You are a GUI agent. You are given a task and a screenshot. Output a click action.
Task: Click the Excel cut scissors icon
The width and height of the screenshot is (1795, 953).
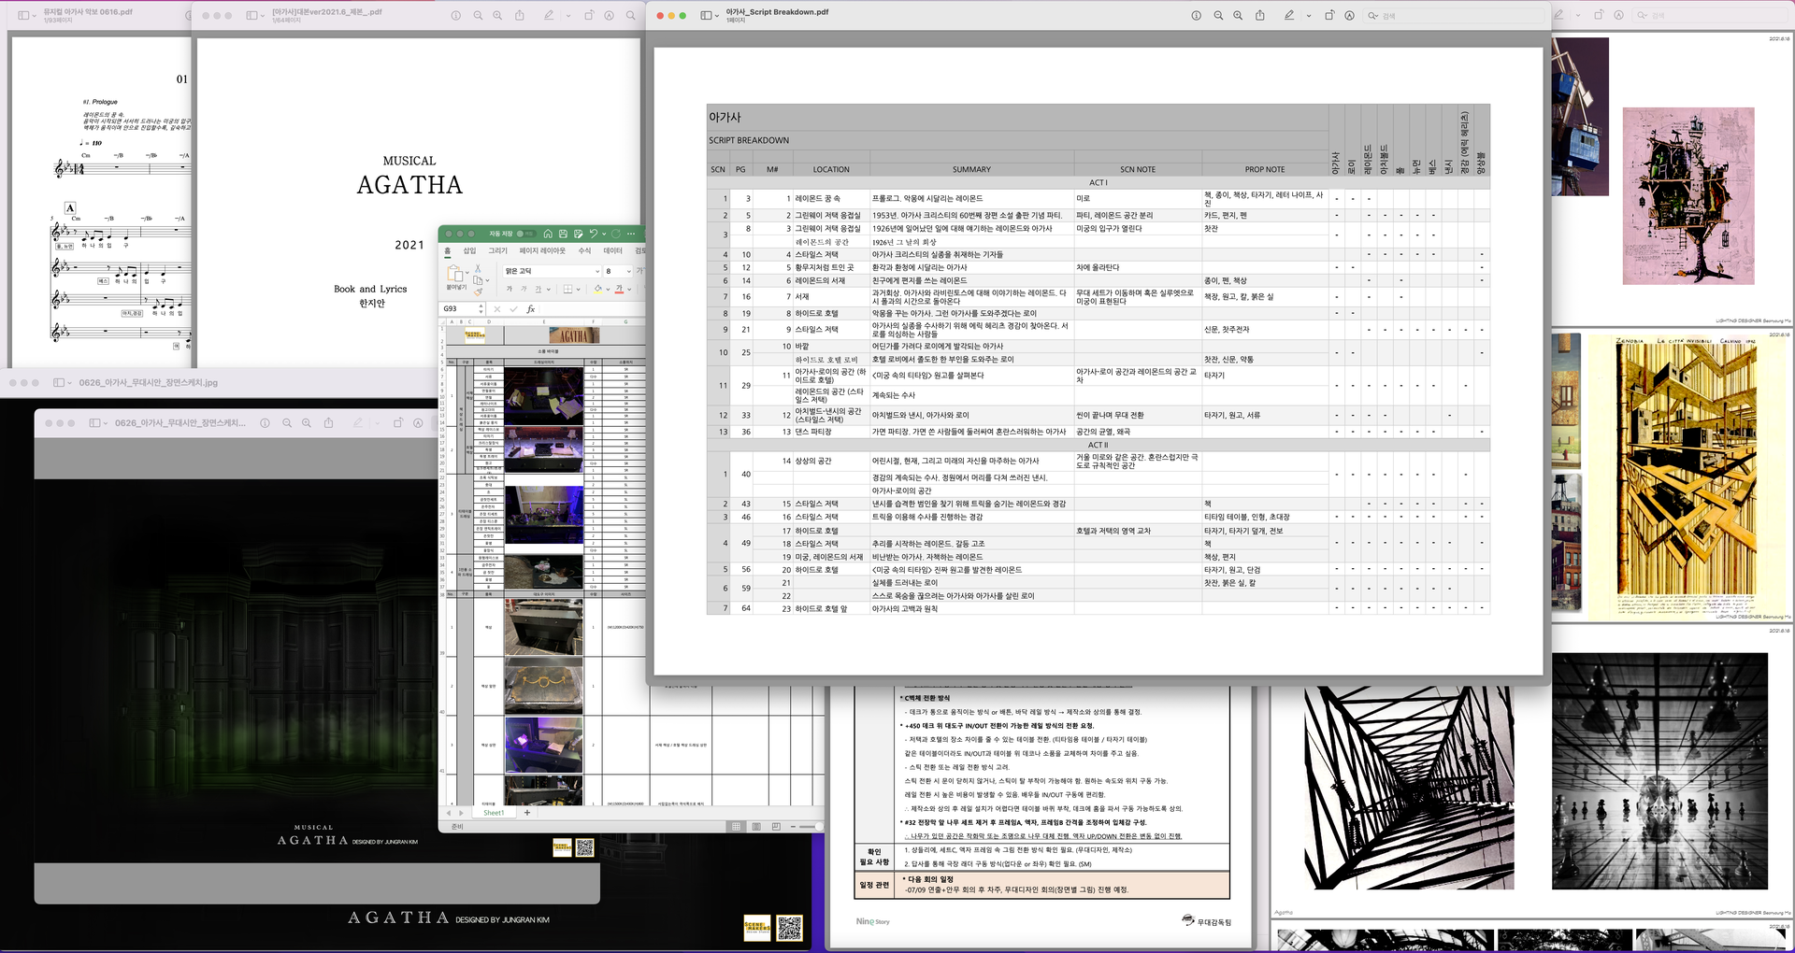click(478, 269)
